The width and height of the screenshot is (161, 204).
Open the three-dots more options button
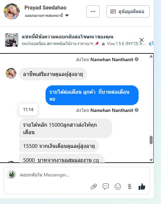tap(93, 11)
